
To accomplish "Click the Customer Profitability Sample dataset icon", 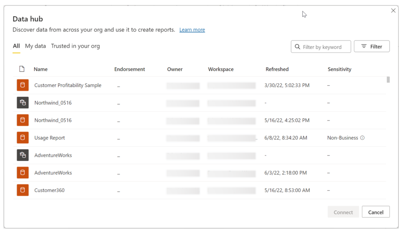I will pos(23,85).
